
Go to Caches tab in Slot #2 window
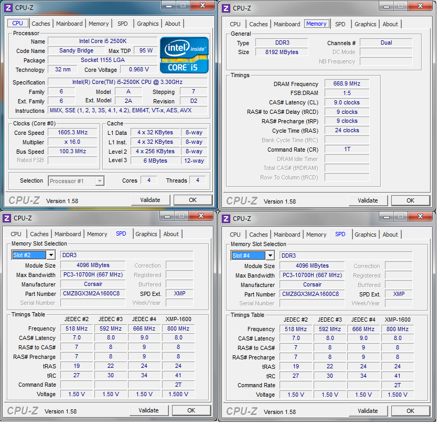(39, 234)
